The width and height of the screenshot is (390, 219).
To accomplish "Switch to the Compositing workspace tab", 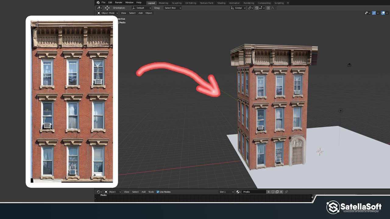I will [264, 3].
